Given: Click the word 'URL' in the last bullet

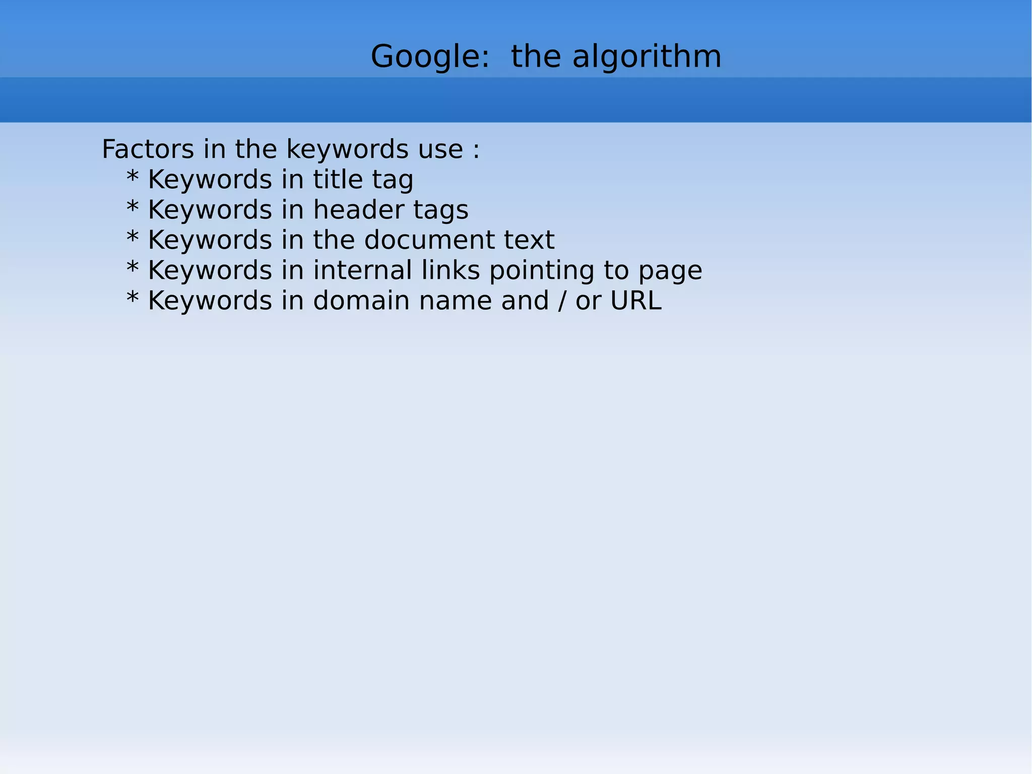Looking at the screenshot, I should tap(635, 301).
